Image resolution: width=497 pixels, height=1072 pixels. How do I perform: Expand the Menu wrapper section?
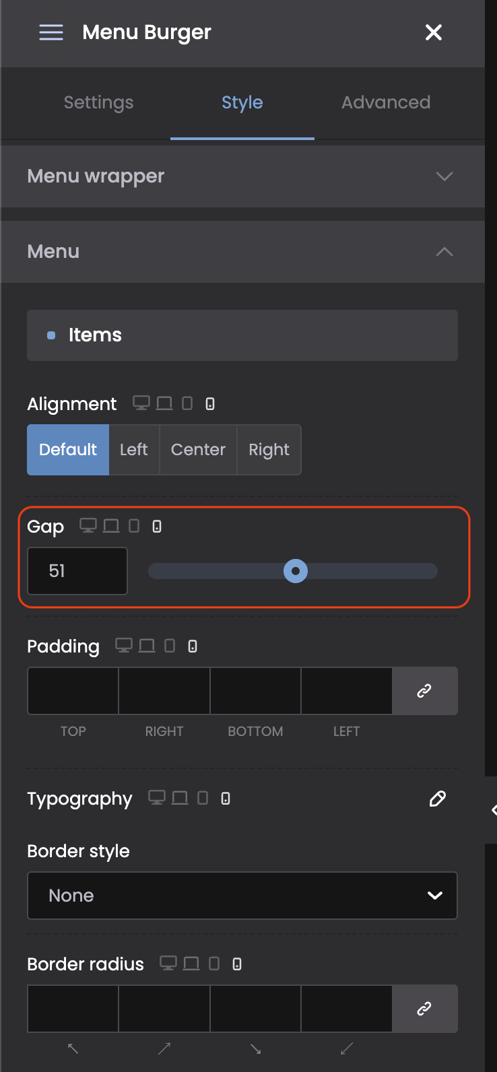[242, 176]
